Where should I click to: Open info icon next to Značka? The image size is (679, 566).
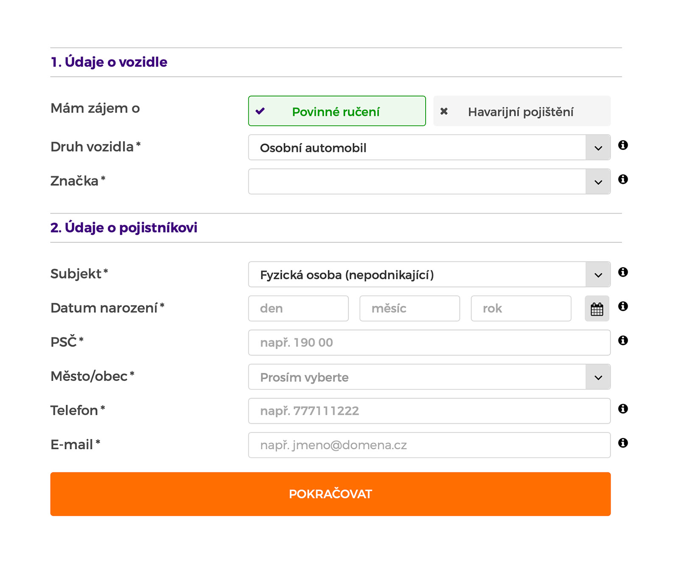pyautogui.click(x=623, y=179)
